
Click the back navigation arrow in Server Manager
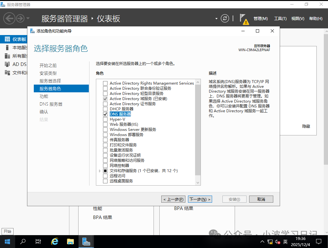[x=9, y=18]
